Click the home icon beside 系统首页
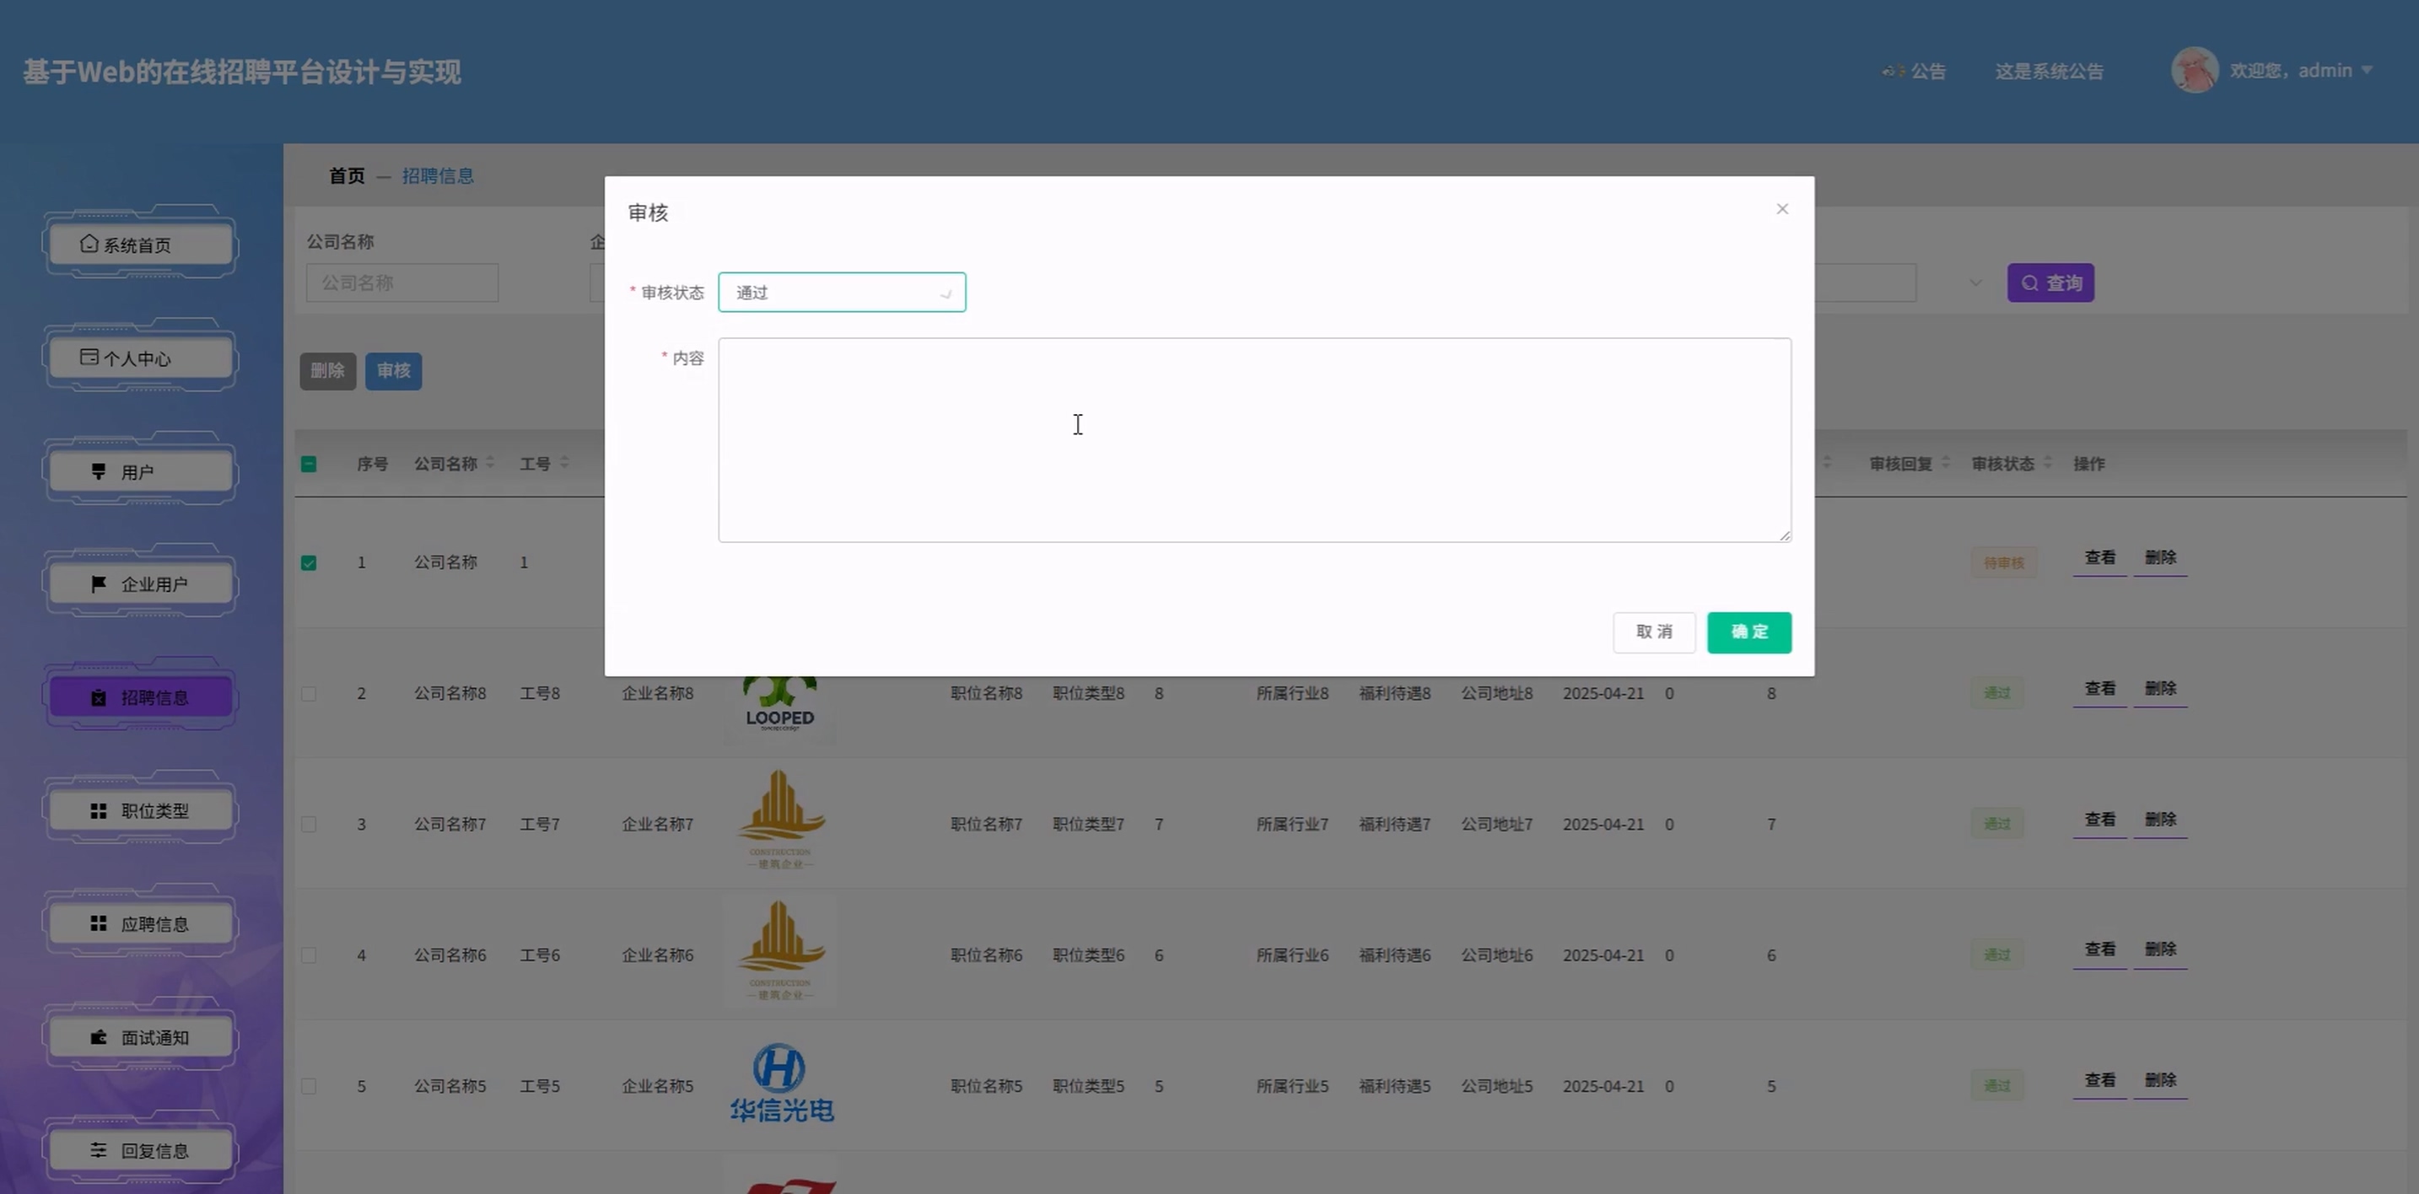The image size is (2419, 1194). coord(89,244)
